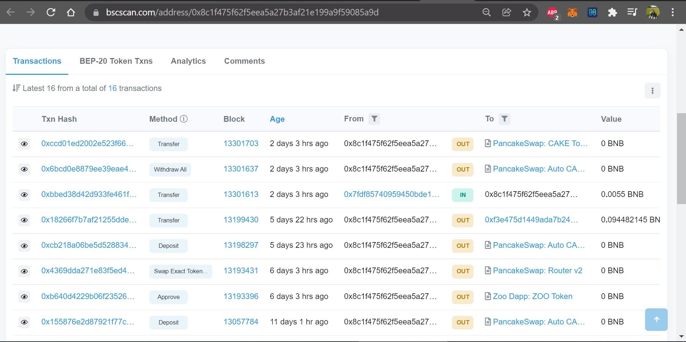Open the Analytics tab

pyautogui.click(x=188, y=61)
